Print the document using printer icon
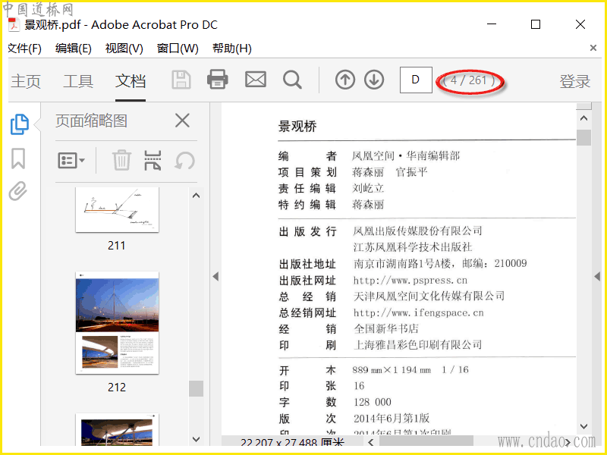The width and height of the screenshot is (607, 455). coord(218,80)
